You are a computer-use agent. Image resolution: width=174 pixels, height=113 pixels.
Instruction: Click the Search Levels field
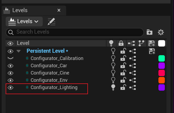tap(75, 32)
